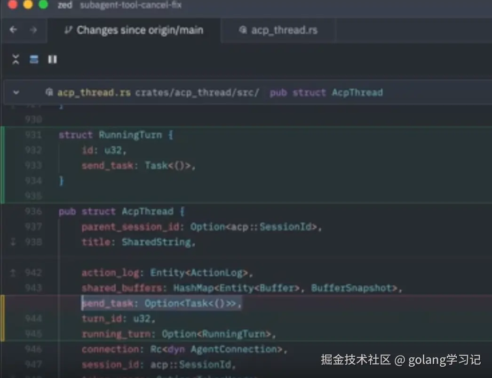Switch to acp_thread.rs tab
Screen dimensions: 492x378
tap(278, 30)
